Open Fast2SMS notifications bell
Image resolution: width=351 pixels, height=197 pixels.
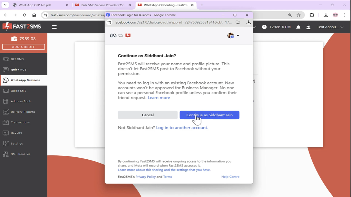pos(298,27)
